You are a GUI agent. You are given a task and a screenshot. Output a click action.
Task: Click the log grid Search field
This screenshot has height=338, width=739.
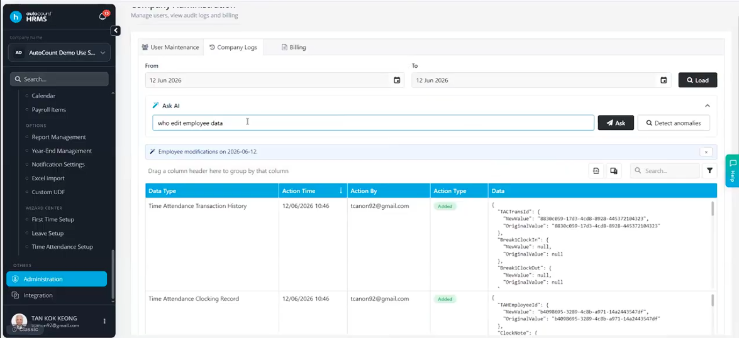point(665,171)
